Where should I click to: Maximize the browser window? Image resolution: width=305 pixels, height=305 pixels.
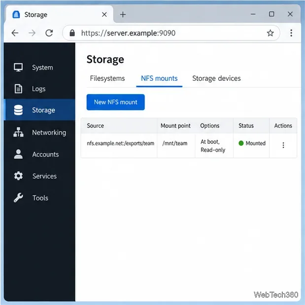tap(271, 14)
